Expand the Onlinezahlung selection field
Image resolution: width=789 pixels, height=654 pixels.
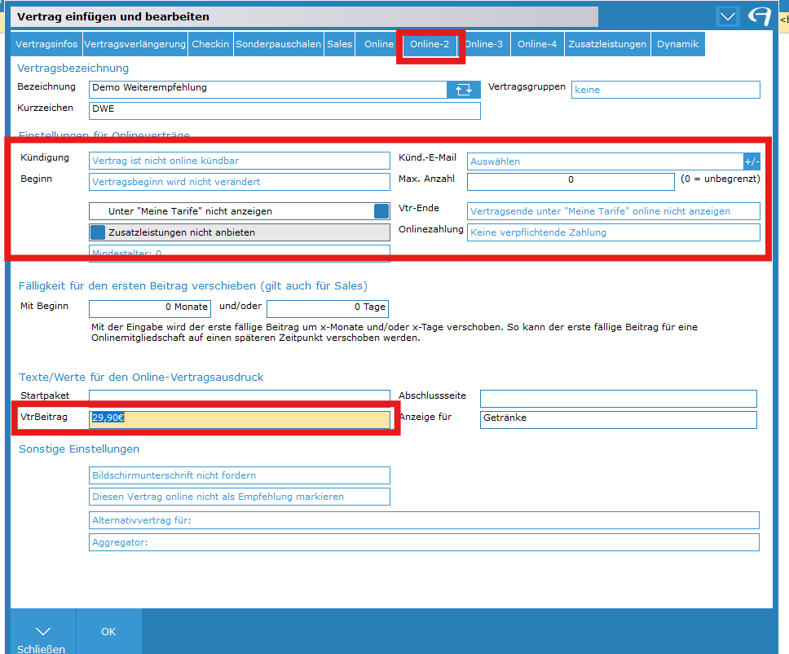613,232
